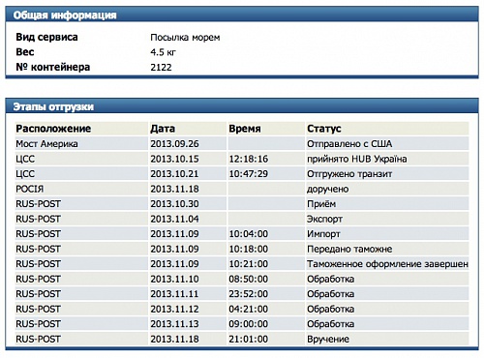Select the 'Экспорт' status
Image resolution: width=484 pixels, height=358 pixels.
[x=324, y=220]
